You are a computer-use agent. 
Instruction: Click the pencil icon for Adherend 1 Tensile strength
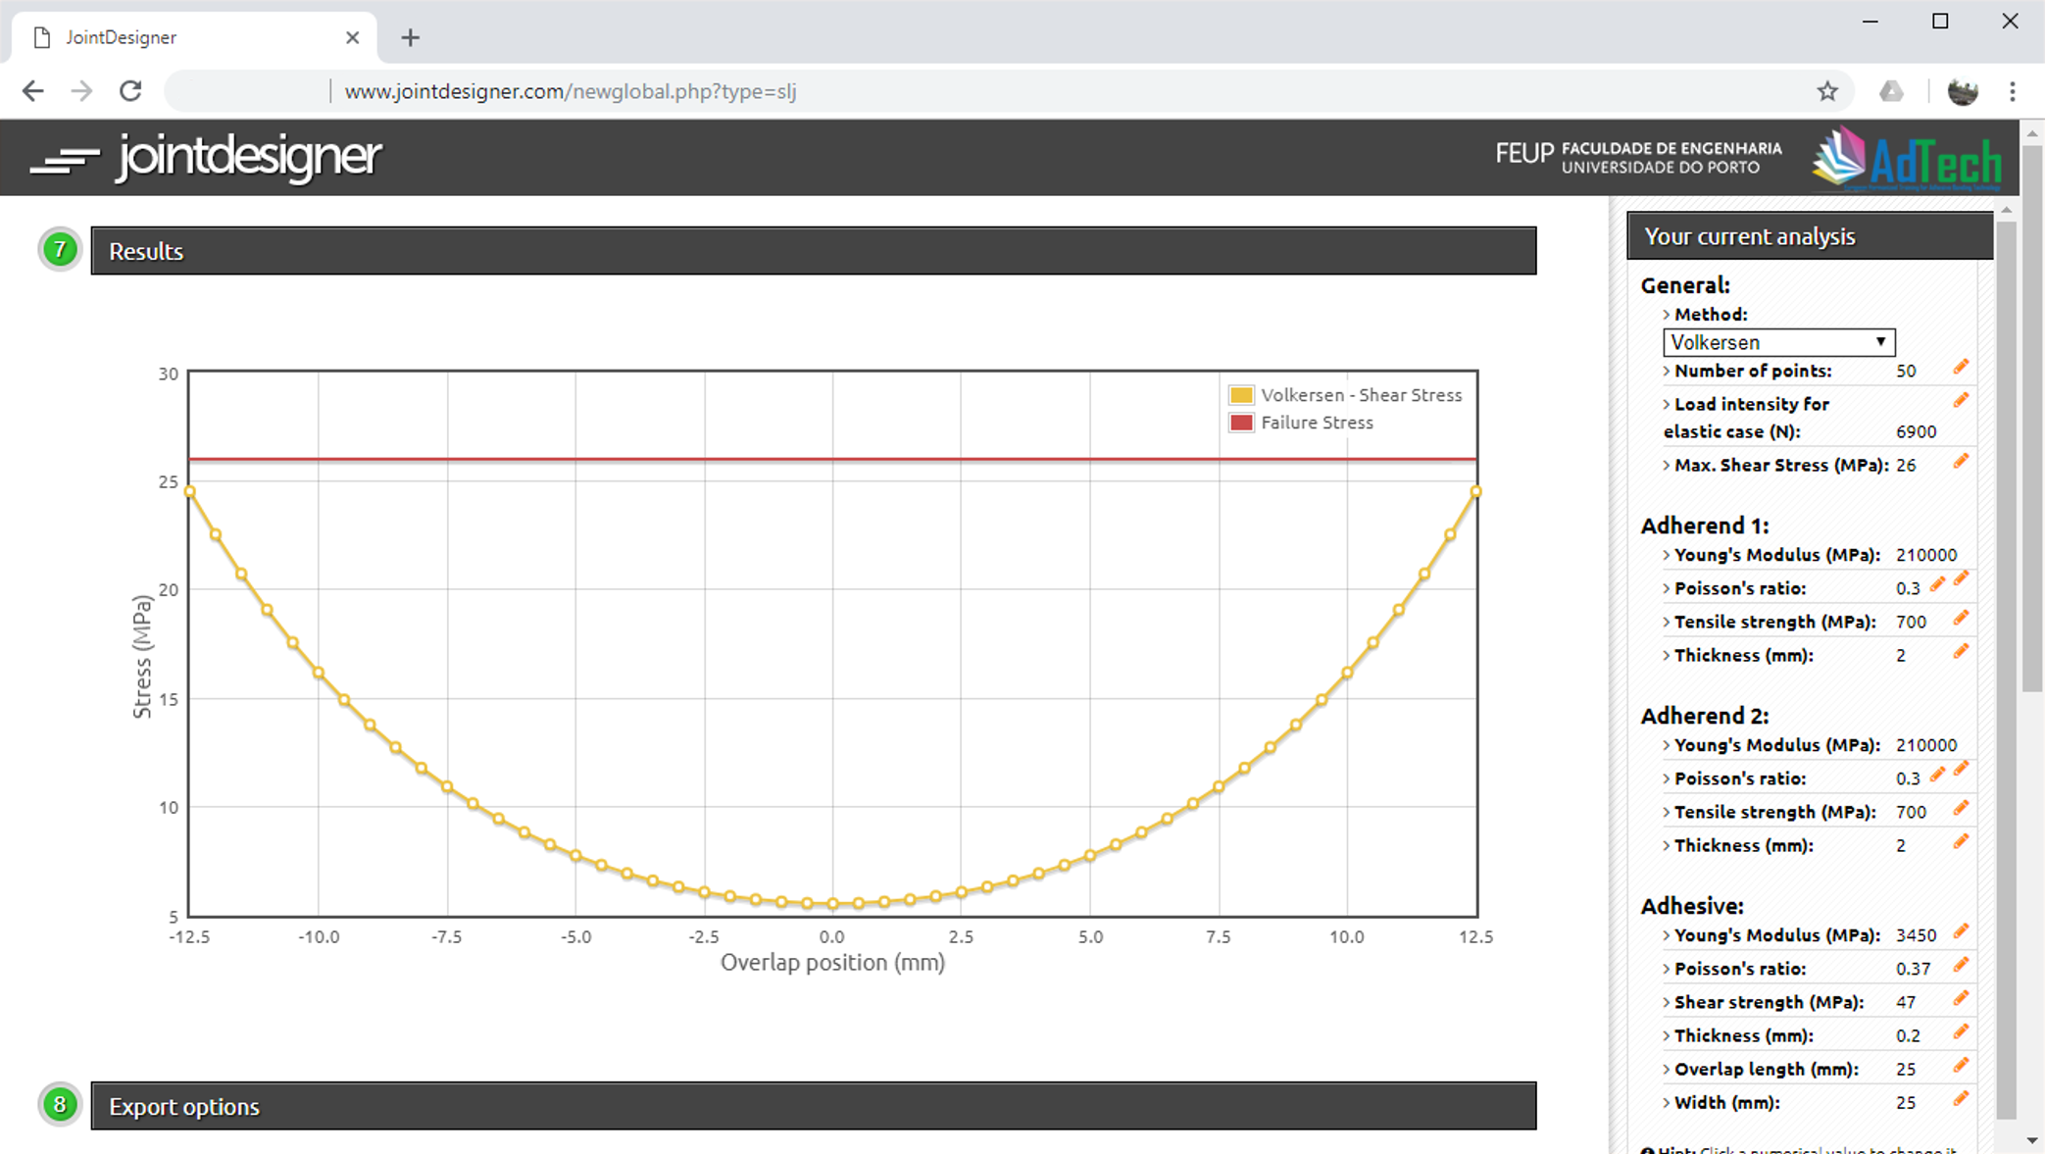click(x=1960, y=619)
